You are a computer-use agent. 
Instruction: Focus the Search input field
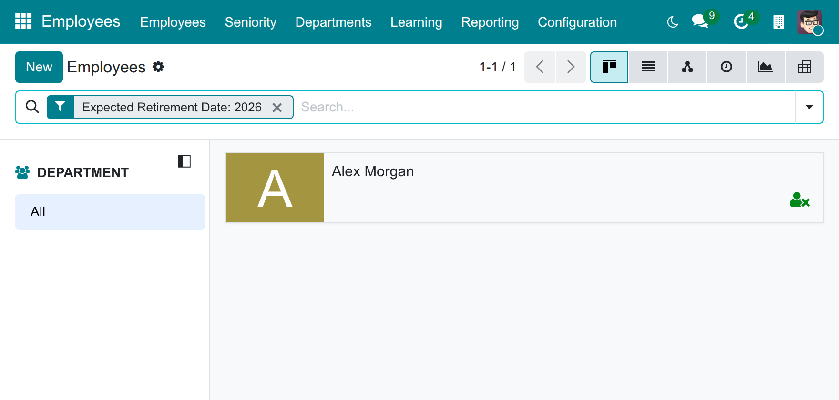click(x=545, y=107)
